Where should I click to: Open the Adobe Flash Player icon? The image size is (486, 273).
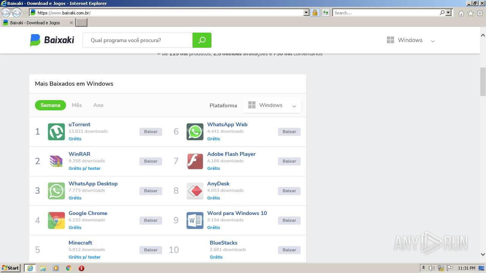pyautogui.click(x=195, y=161)
